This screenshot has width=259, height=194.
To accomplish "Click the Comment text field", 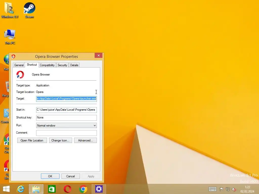I will tap(67, 133).
